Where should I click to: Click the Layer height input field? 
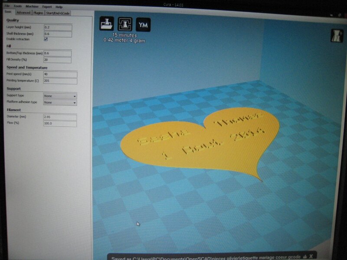tap(57, 27)
